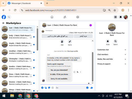Image resolution: width=132 pixels, height=99 pixels.
Task: Open the Groups icon in top navigation
Action: point(78,17)
